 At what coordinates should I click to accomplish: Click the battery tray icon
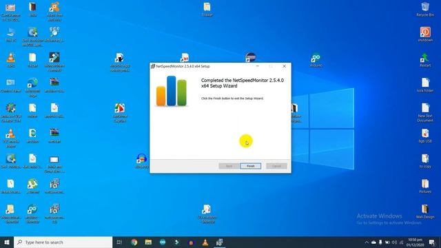(387, 242)
